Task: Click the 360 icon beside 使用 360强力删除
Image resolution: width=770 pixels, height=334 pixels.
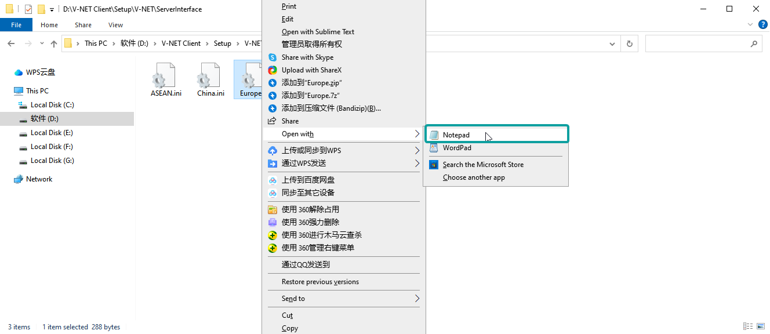Action: [x=272, y=223]
